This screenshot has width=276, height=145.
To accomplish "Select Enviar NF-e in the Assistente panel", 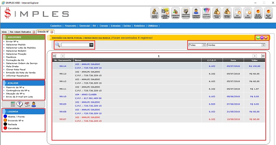I will pos(12,42).
